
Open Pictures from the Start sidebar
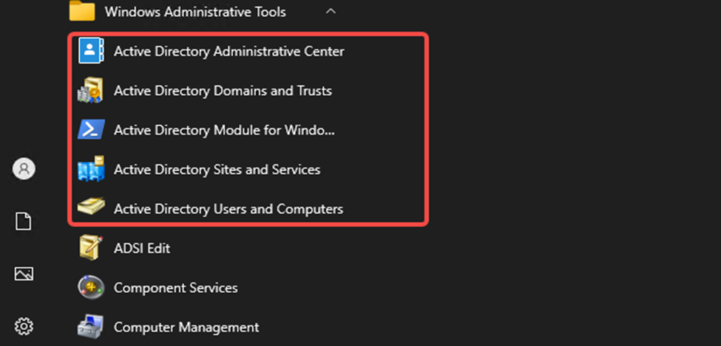(x=24, y=274)
